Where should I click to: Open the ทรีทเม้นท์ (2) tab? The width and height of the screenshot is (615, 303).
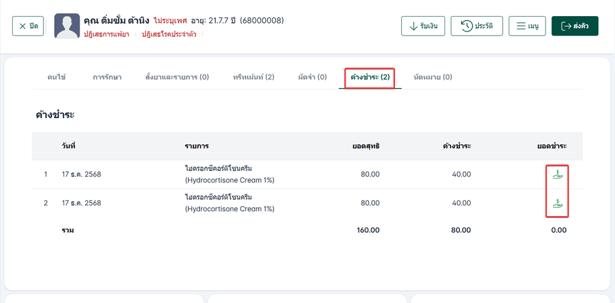pyautogui.click(x=253, y=77)
